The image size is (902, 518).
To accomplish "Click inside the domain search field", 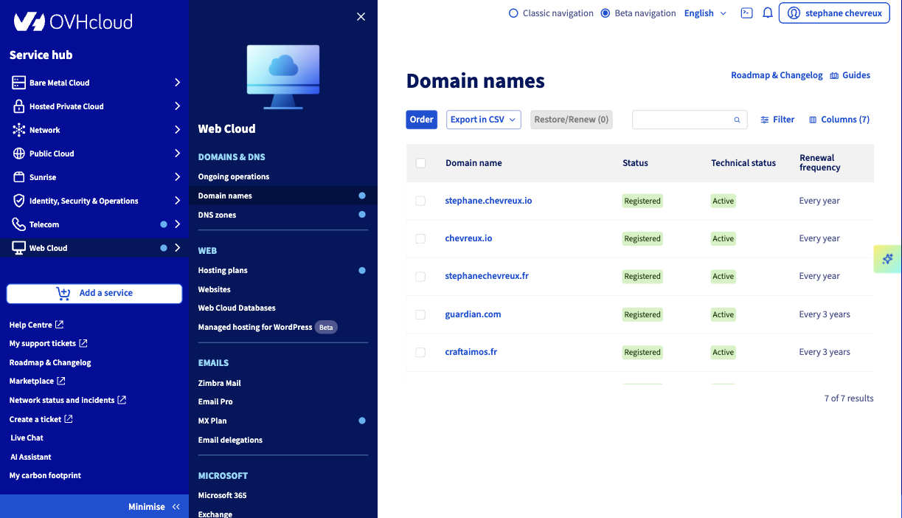I will click(x=686, y=119).
